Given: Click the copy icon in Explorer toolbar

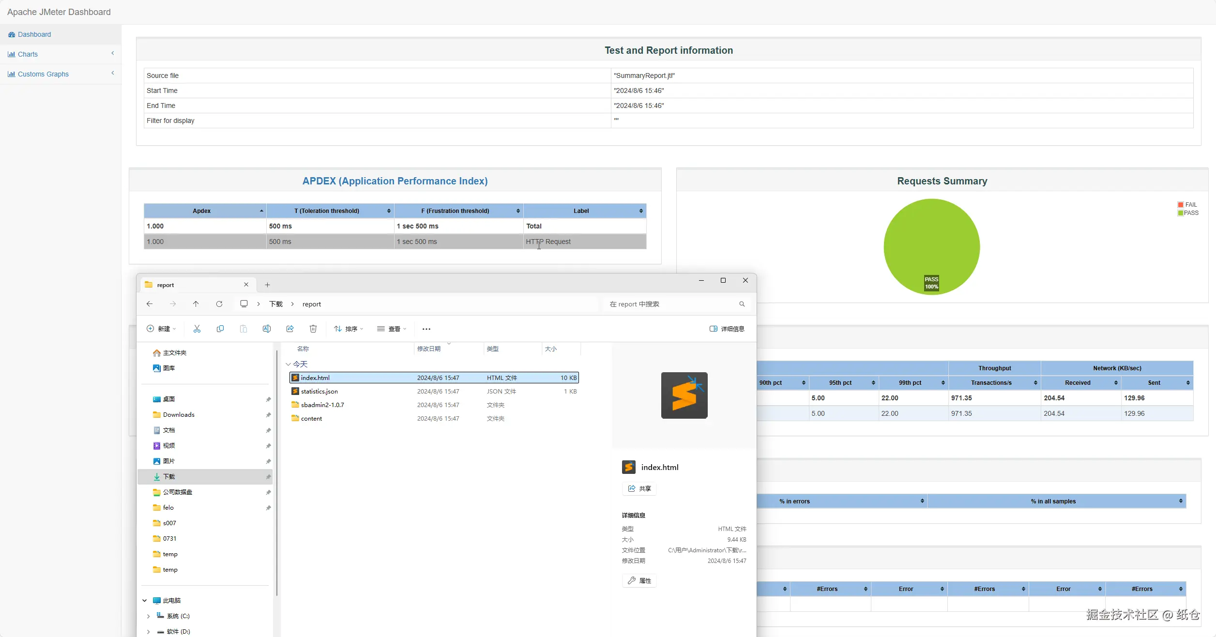Looking at the screenshot, I should (220, 329).
